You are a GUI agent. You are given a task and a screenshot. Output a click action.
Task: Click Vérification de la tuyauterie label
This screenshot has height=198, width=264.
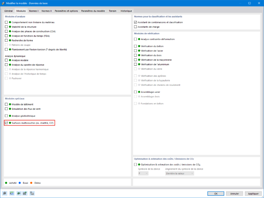(x=155, y=81)
